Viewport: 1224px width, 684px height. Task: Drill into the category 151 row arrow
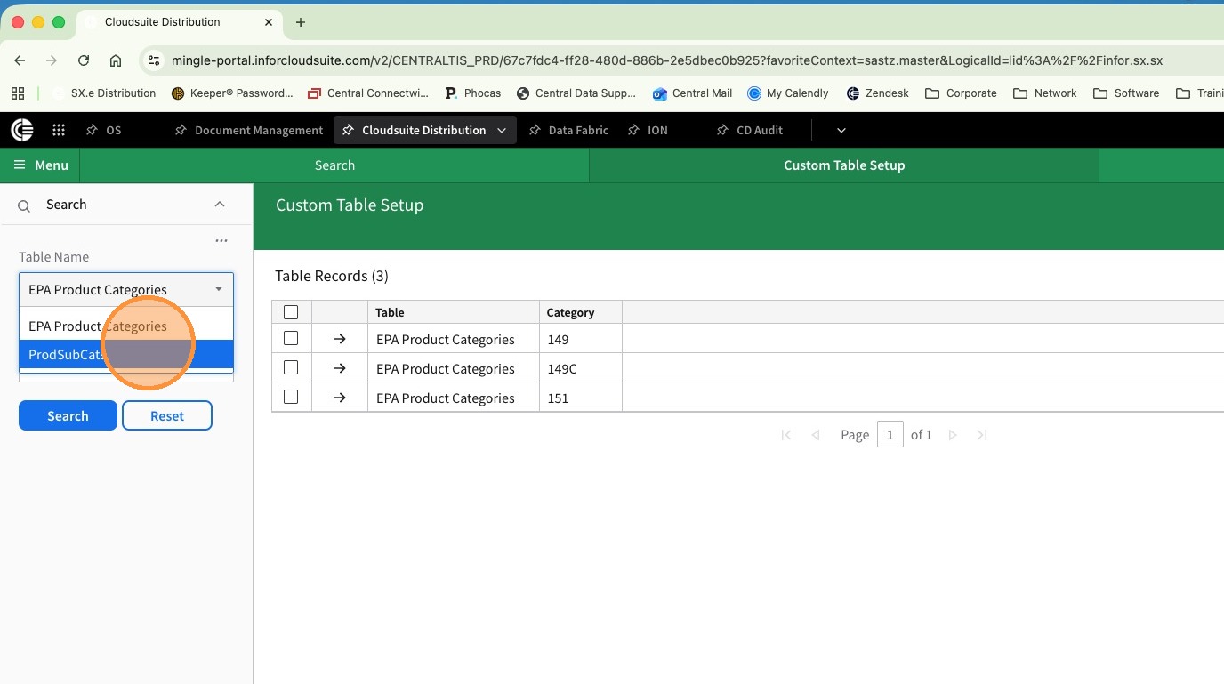point(339,398)
